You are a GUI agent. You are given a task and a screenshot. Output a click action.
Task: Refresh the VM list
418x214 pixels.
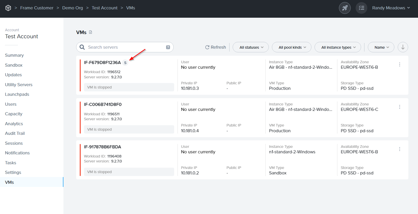[215, 47]
